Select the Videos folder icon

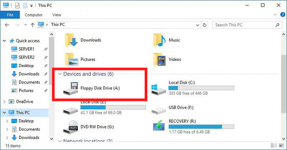tap(159, 59)
